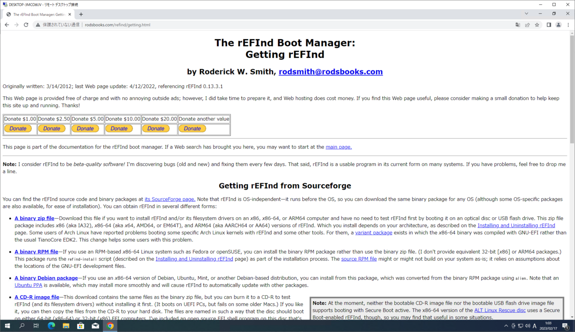This screenshot has width=575, height=332.
Task: Click the Chrome taskbar icon
Action: tap(110, 326)
